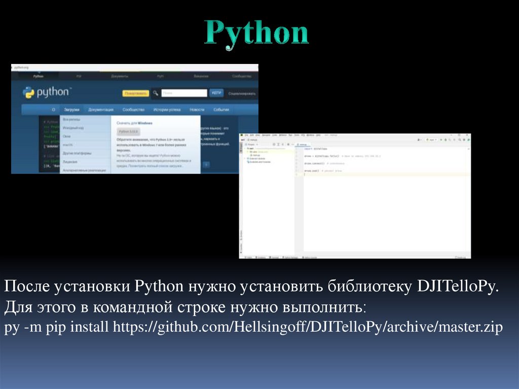Click the Debug bug icon in PyCharm toolbar
This screenshot has width=519, height=389.
coord(446,140)
